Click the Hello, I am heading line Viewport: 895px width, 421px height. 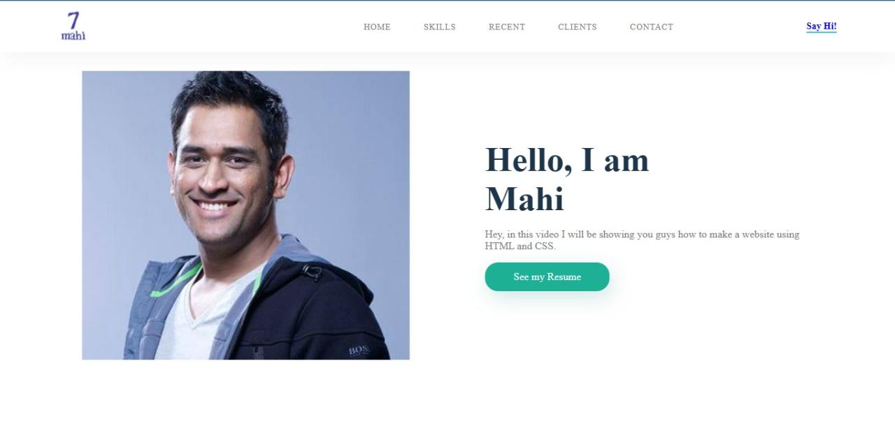tap(567, 160)
